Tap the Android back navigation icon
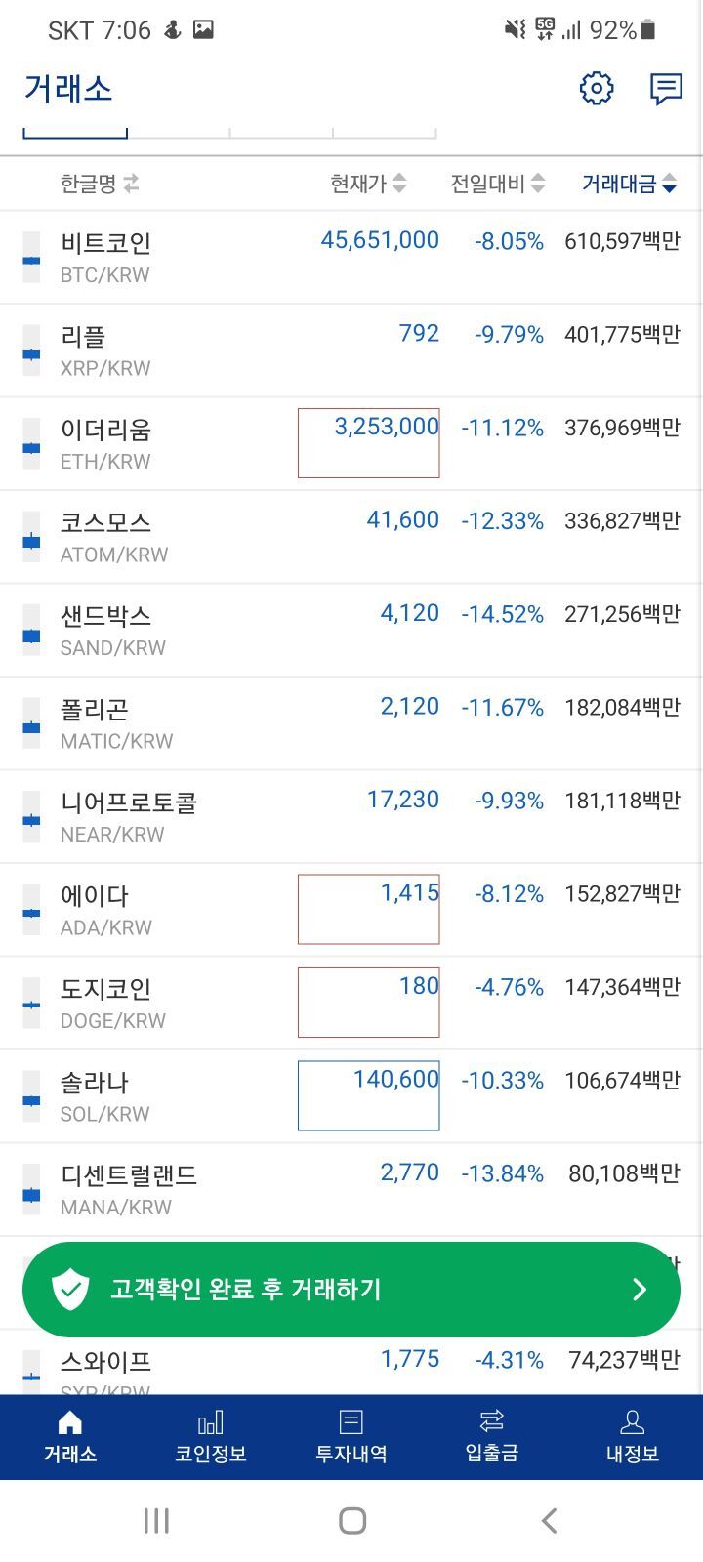This screenshot has height=1562, width=703. (x=549, y=1520)
